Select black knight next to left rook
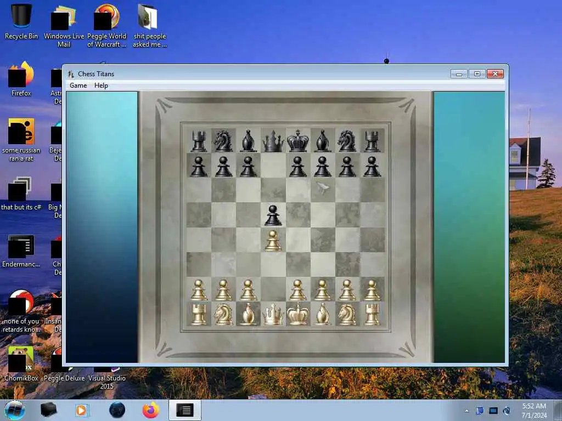The width and height of the screenshot is (562, 421). pos(223,141)
